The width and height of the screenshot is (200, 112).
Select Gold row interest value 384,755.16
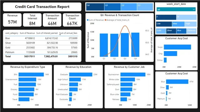[x=52, y=48]
